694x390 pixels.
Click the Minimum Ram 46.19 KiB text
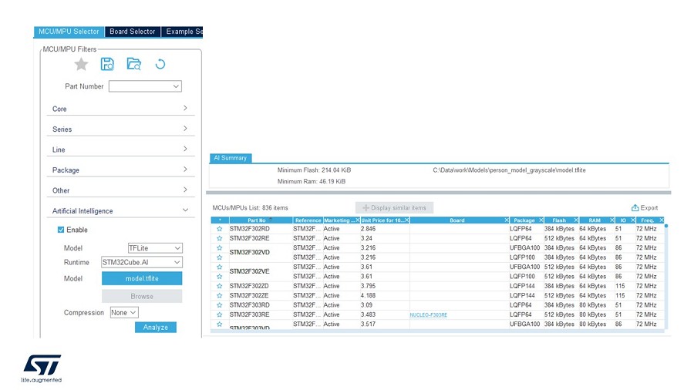(312, 181)
